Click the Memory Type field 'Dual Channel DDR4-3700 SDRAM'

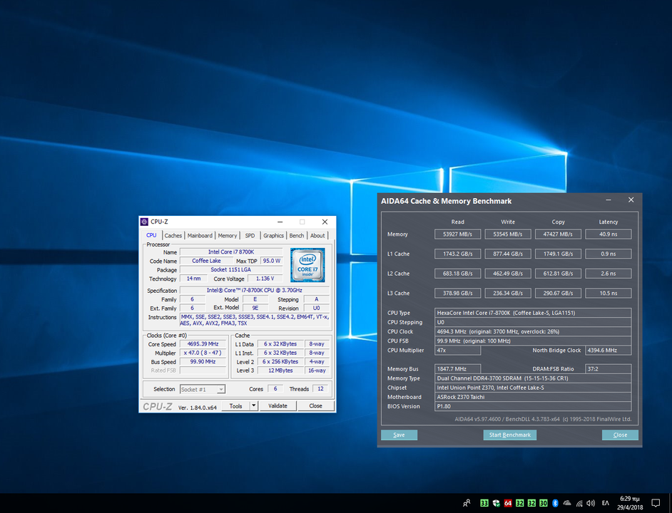[x=533, y=378]
